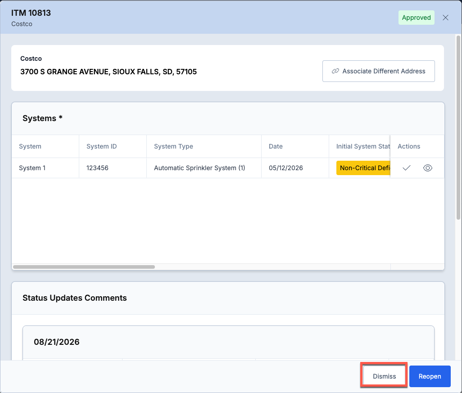Reopen the approved report
Viewport: 462px width, 393px height.
click(430, 376)
